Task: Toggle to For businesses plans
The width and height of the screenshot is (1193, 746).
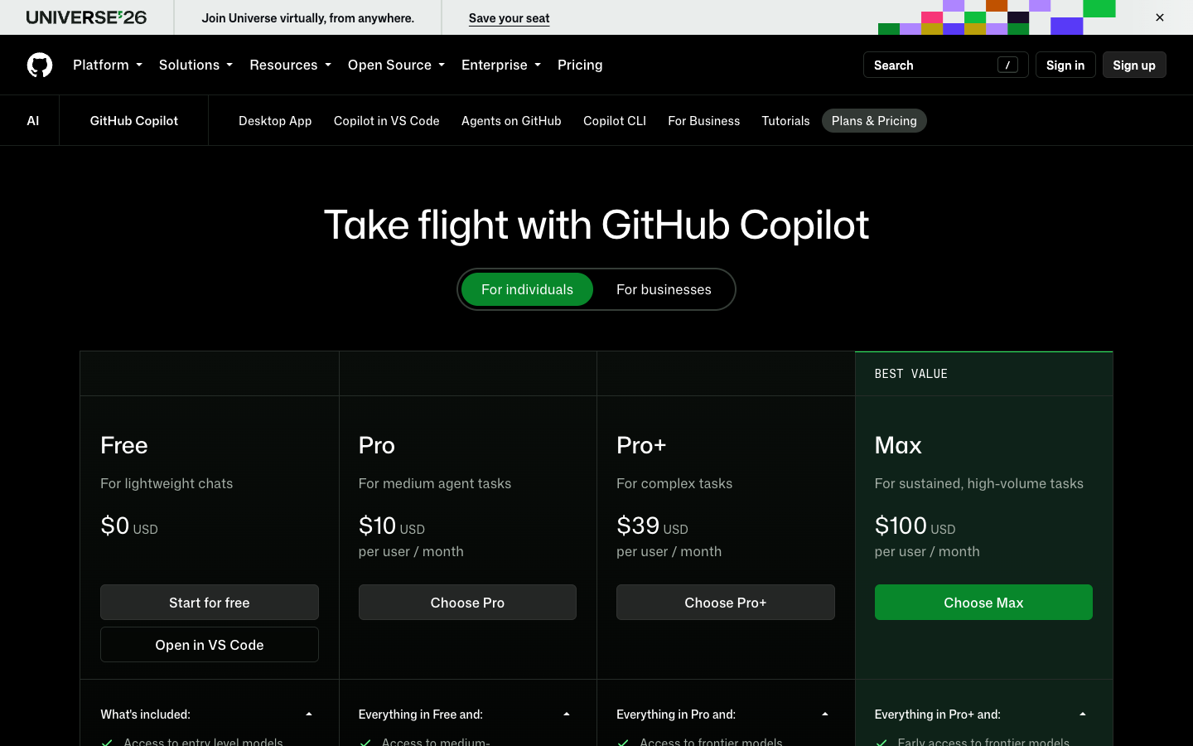Action: [x=664, y=289]
